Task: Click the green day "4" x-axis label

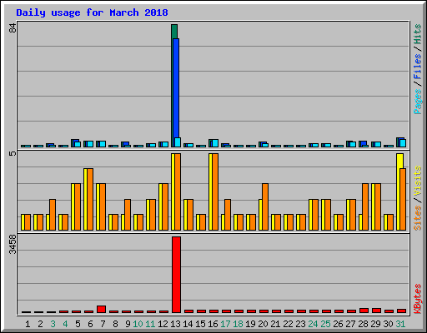Action: coord(65,324)
